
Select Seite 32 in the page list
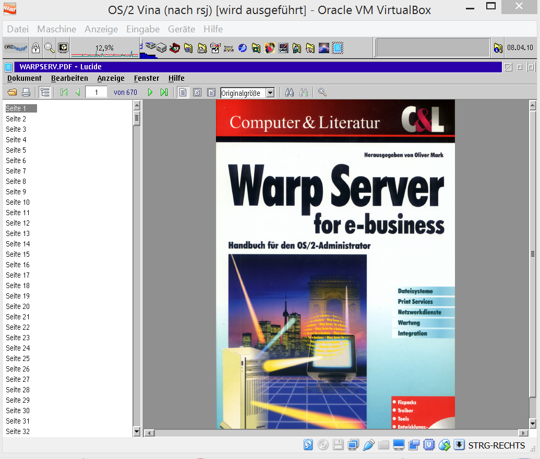[x=18, y=431]
